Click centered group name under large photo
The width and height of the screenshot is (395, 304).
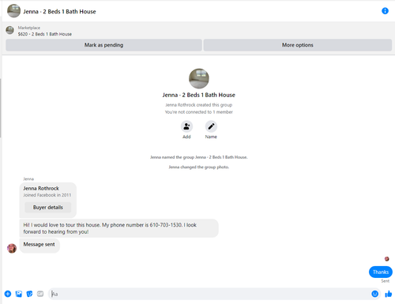pyautogui.click(x=199, y=95)
